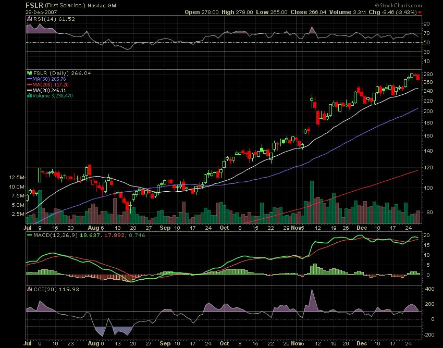Click the Volume 3.3M value in header
Screen dimensions: 443x348
coord(347,12)
